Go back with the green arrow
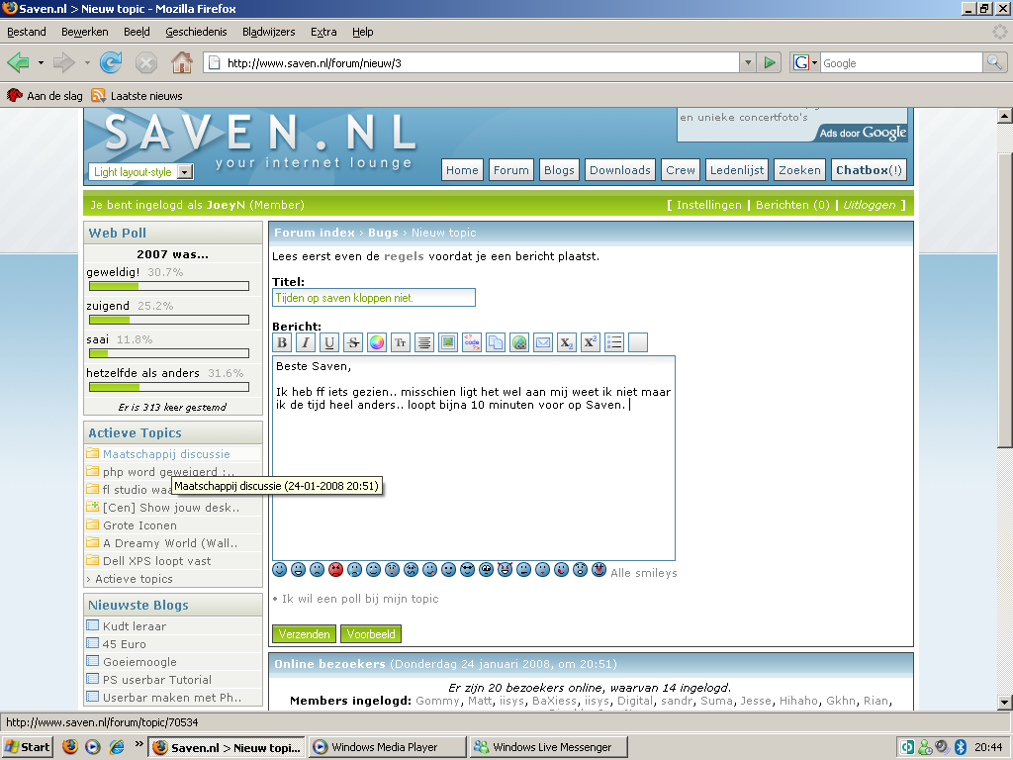This screenshot has width=1013, height=760. tap(18, 62)
